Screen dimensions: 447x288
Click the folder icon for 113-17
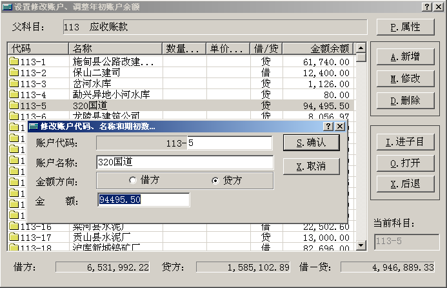(14, 237)
